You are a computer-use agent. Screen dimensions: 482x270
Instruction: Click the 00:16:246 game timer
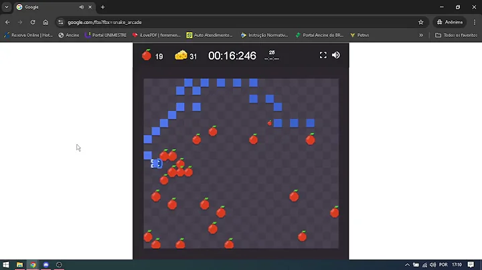point(232,55)
